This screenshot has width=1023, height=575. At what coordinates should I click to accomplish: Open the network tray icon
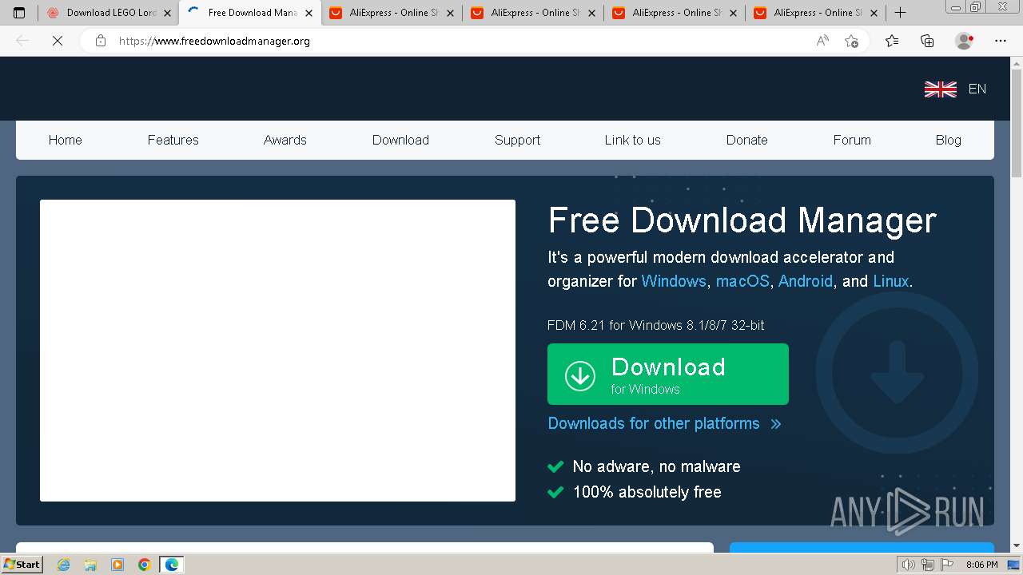tap(927, 565)
